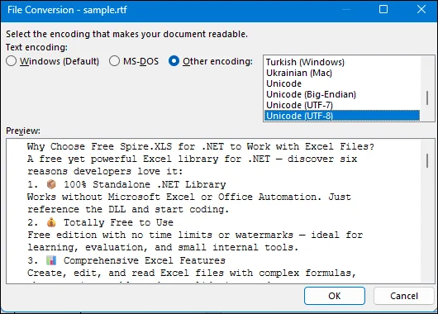
Task: Choose the MS-DOS encoding radio button
Action: (x=134, y=61)
